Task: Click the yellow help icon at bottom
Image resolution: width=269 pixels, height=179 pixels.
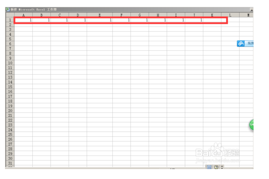Action: pos(216,167)
